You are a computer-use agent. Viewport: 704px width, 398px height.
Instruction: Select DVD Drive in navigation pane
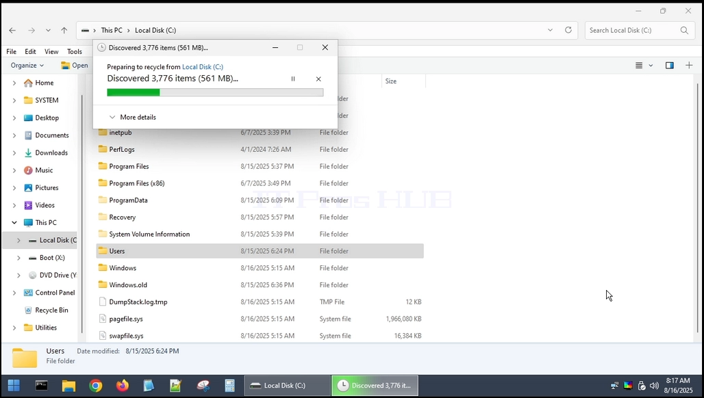tap(58, 275)
